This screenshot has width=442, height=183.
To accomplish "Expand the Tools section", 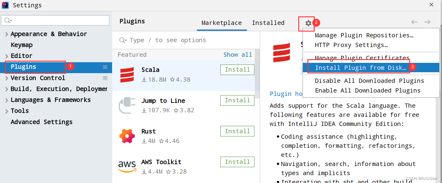I will click(7, 111).
